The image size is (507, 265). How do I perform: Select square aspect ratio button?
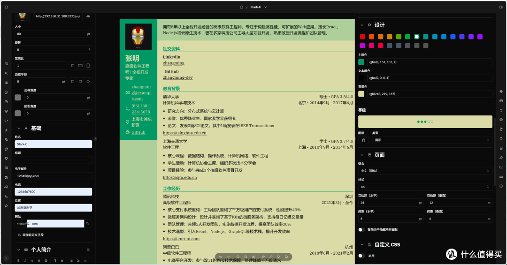tap(73, 66)
